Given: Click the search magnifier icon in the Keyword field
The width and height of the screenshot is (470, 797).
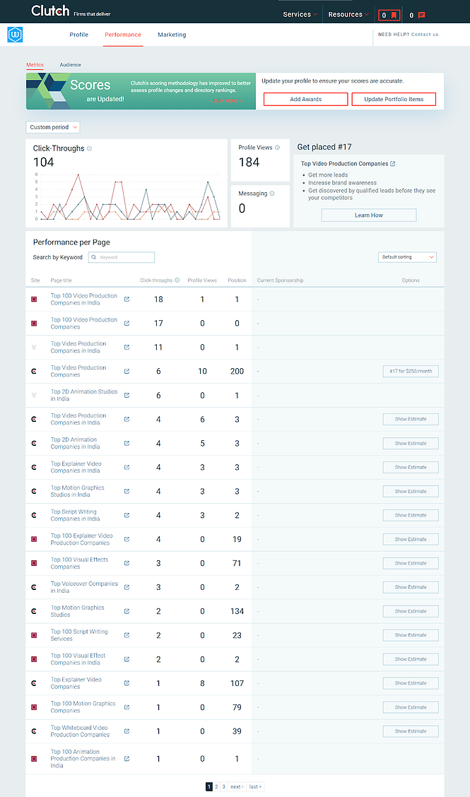Looking at the screenshot, I should tap(94, 257).
